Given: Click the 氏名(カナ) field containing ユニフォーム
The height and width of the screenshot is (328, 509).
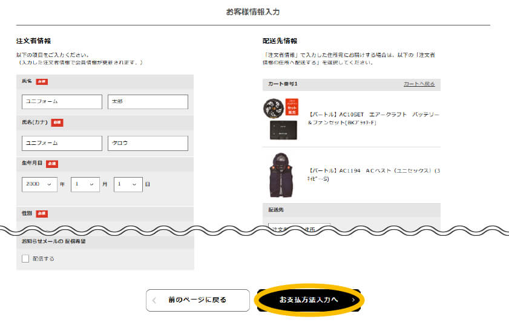Looking at the screenshot, I should point(62,143).
